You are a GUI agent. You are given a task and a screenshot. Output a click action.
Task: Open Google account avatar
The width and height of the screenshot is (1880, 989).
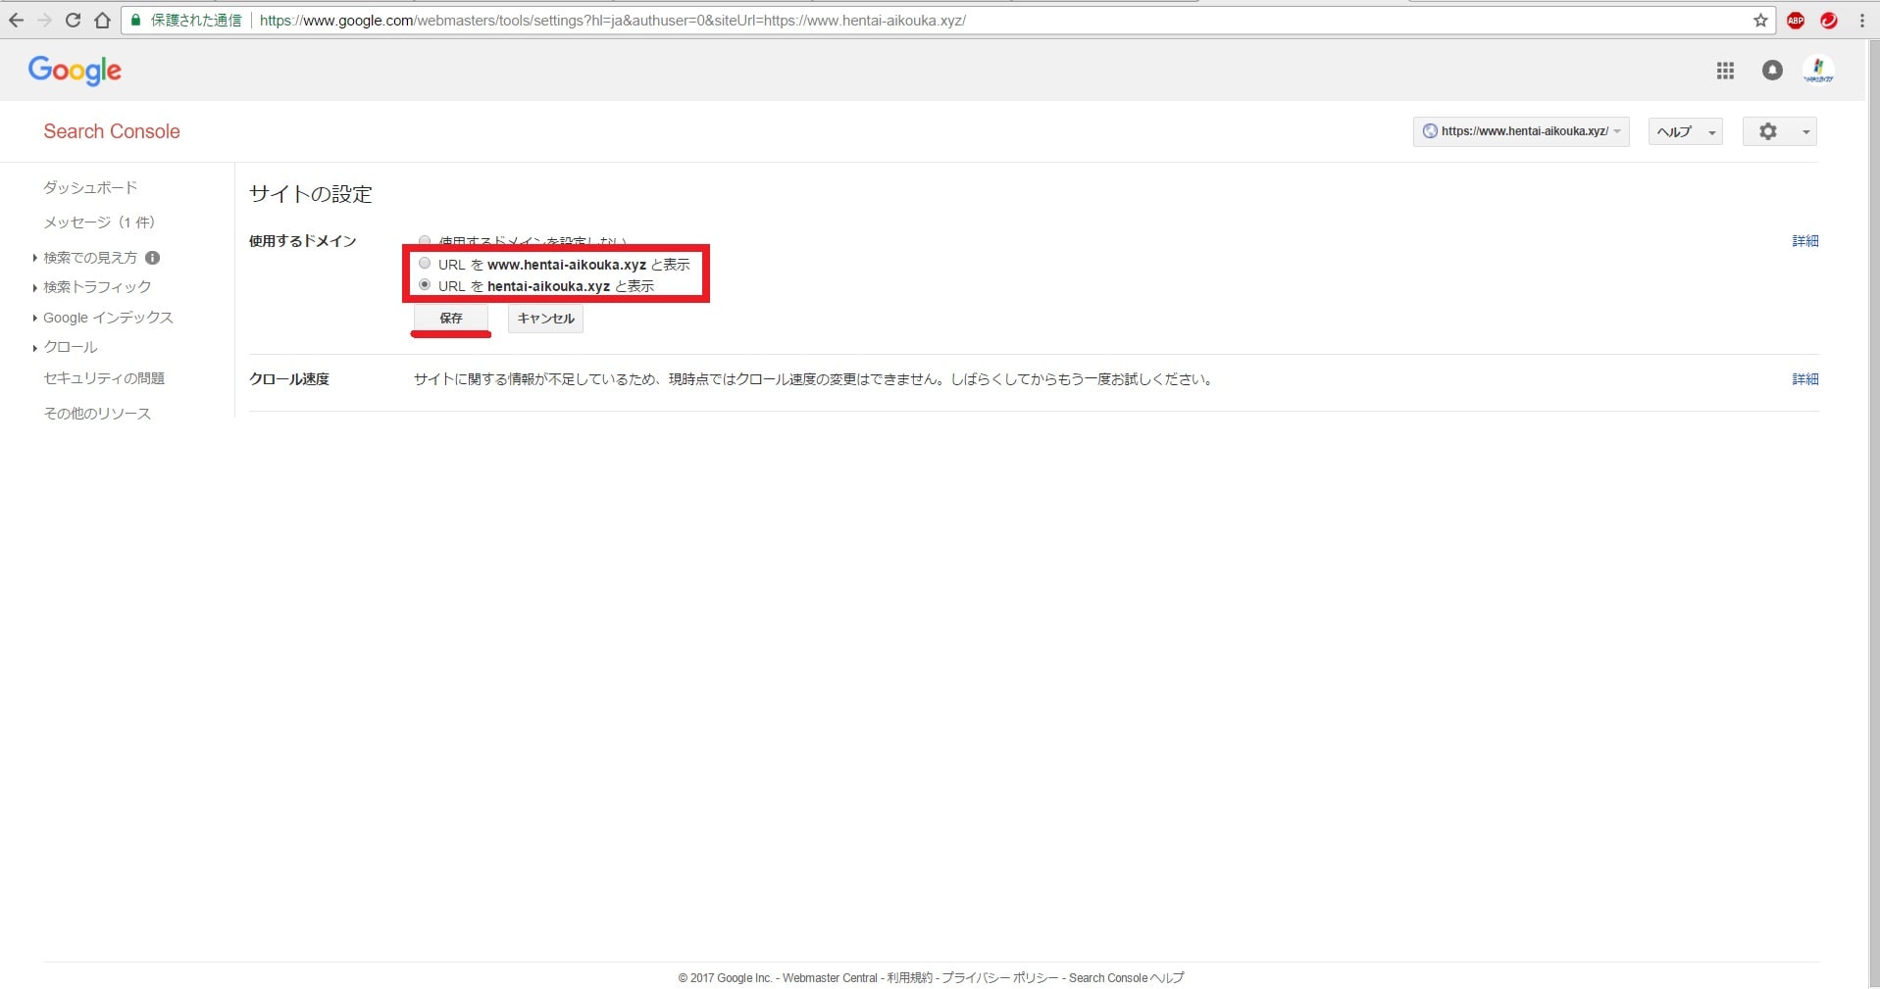click(1818, 70)
